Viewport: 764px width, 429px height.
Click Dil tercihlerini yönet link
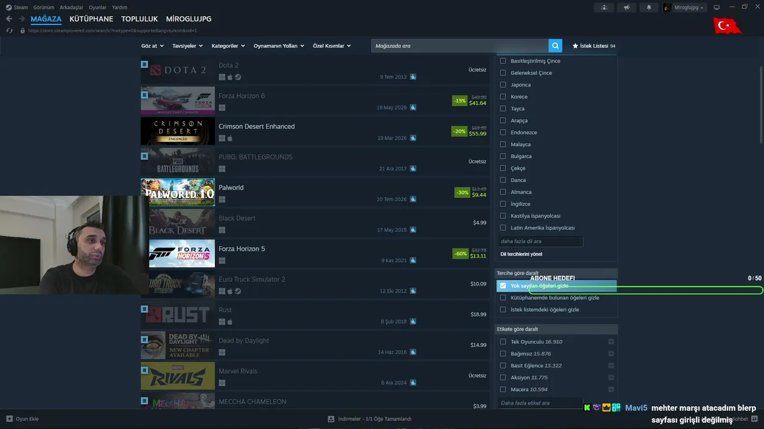(521, 254)
